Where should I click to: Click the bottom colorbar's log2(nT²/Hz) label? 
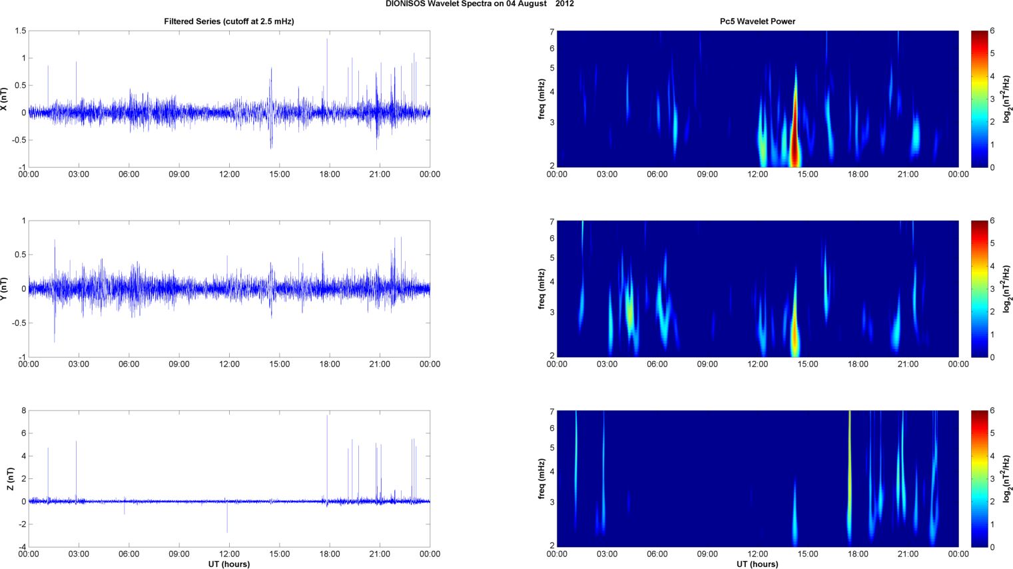pos(1007,478)
